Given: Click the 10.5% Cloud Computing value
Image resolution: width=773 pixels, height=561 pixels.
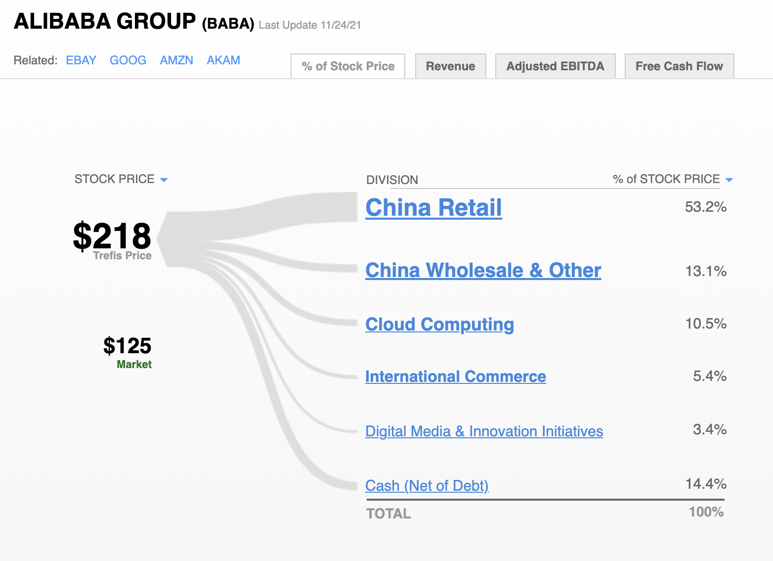Looking at the screenshot, I should (705, 324).
